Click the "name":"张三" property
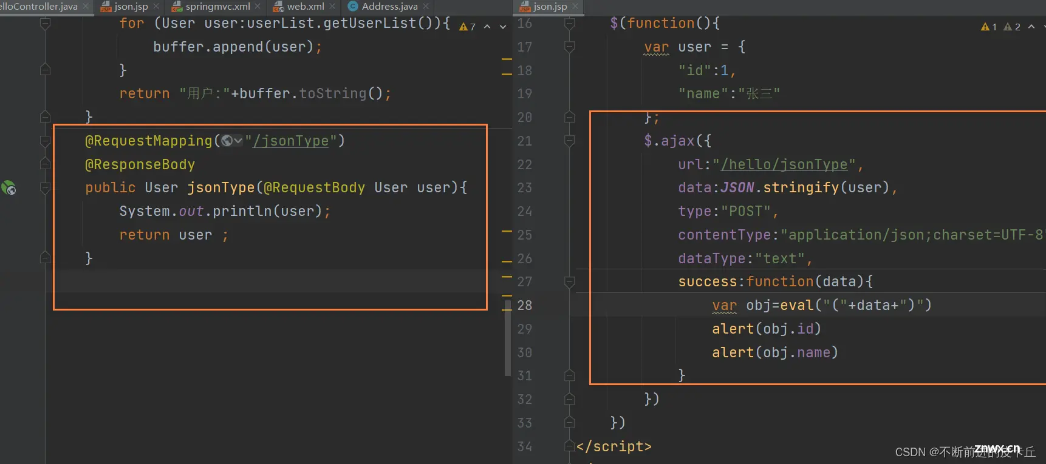 pos(729,93)
